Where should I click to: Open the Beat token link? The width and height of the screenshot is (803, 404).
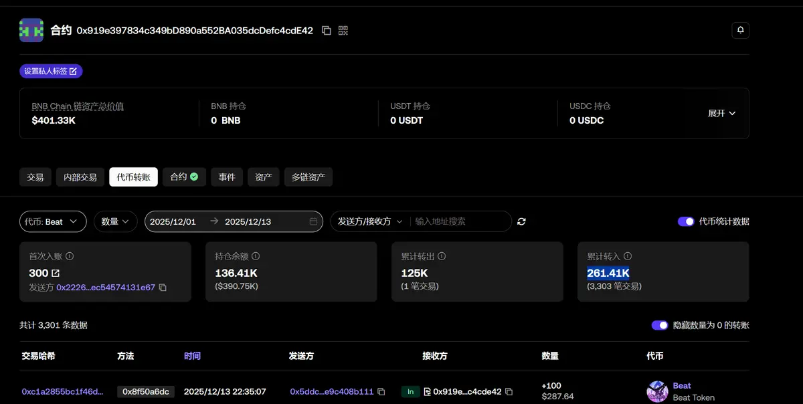pos(682,385)
